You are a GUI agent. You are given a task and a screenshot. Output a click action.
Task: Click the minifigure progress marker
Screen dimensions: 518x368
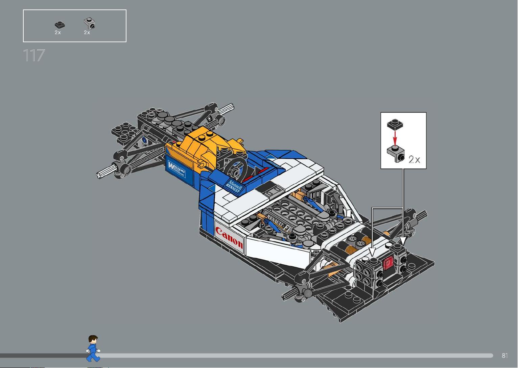tap(93, 348)
